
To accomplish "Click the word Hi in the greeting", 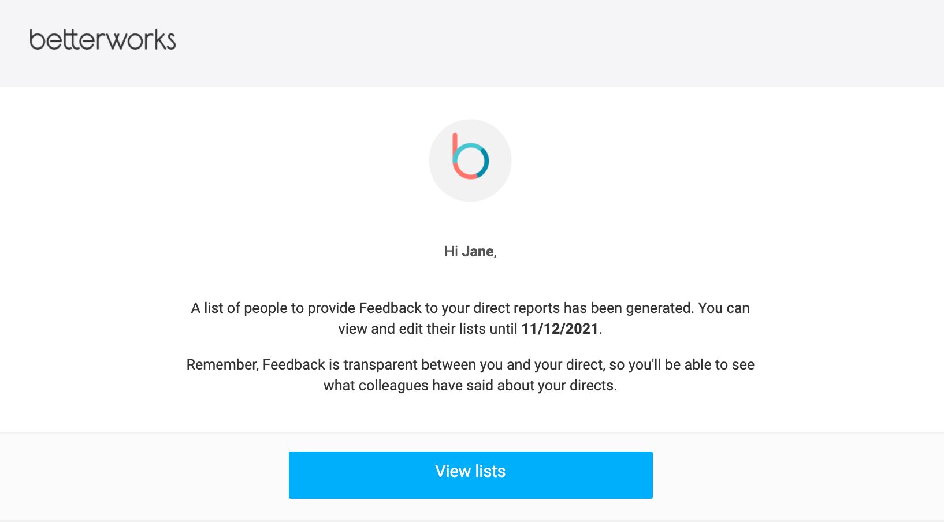I will [451, 252].
